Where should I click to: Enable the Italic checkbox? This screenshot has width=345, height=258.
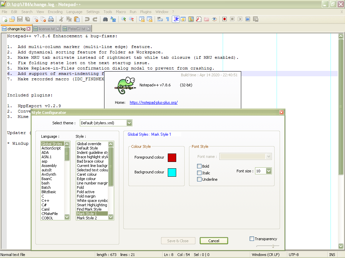point(199,173)
